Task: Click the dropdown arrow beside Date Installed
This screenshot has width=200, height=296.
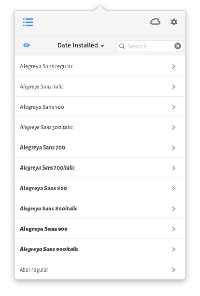Action: pos(102,46)
